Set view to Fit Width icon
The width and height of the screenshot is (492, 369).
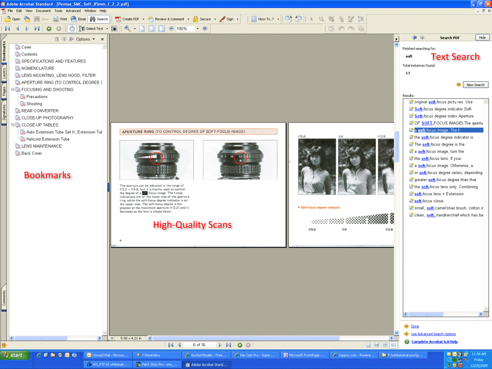pos(162,28)
